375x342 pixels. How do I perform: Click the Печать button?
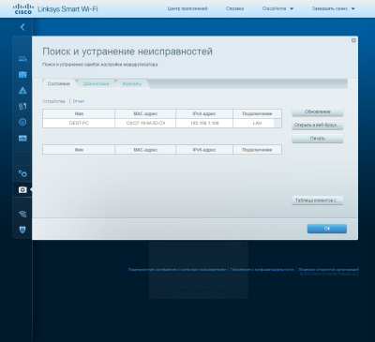318,139
